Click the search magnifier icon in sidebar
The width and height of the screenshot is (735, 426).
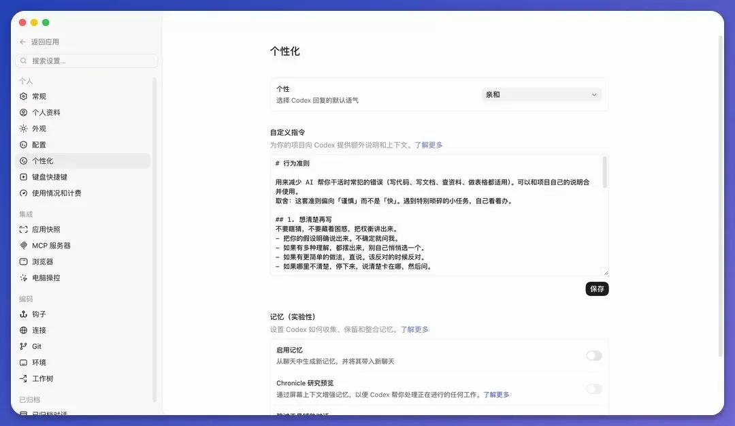click(23, 61)
